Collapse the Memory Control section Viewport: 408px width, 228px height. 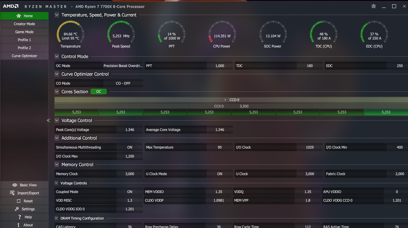pyautogui.click(x=57, y=165)
